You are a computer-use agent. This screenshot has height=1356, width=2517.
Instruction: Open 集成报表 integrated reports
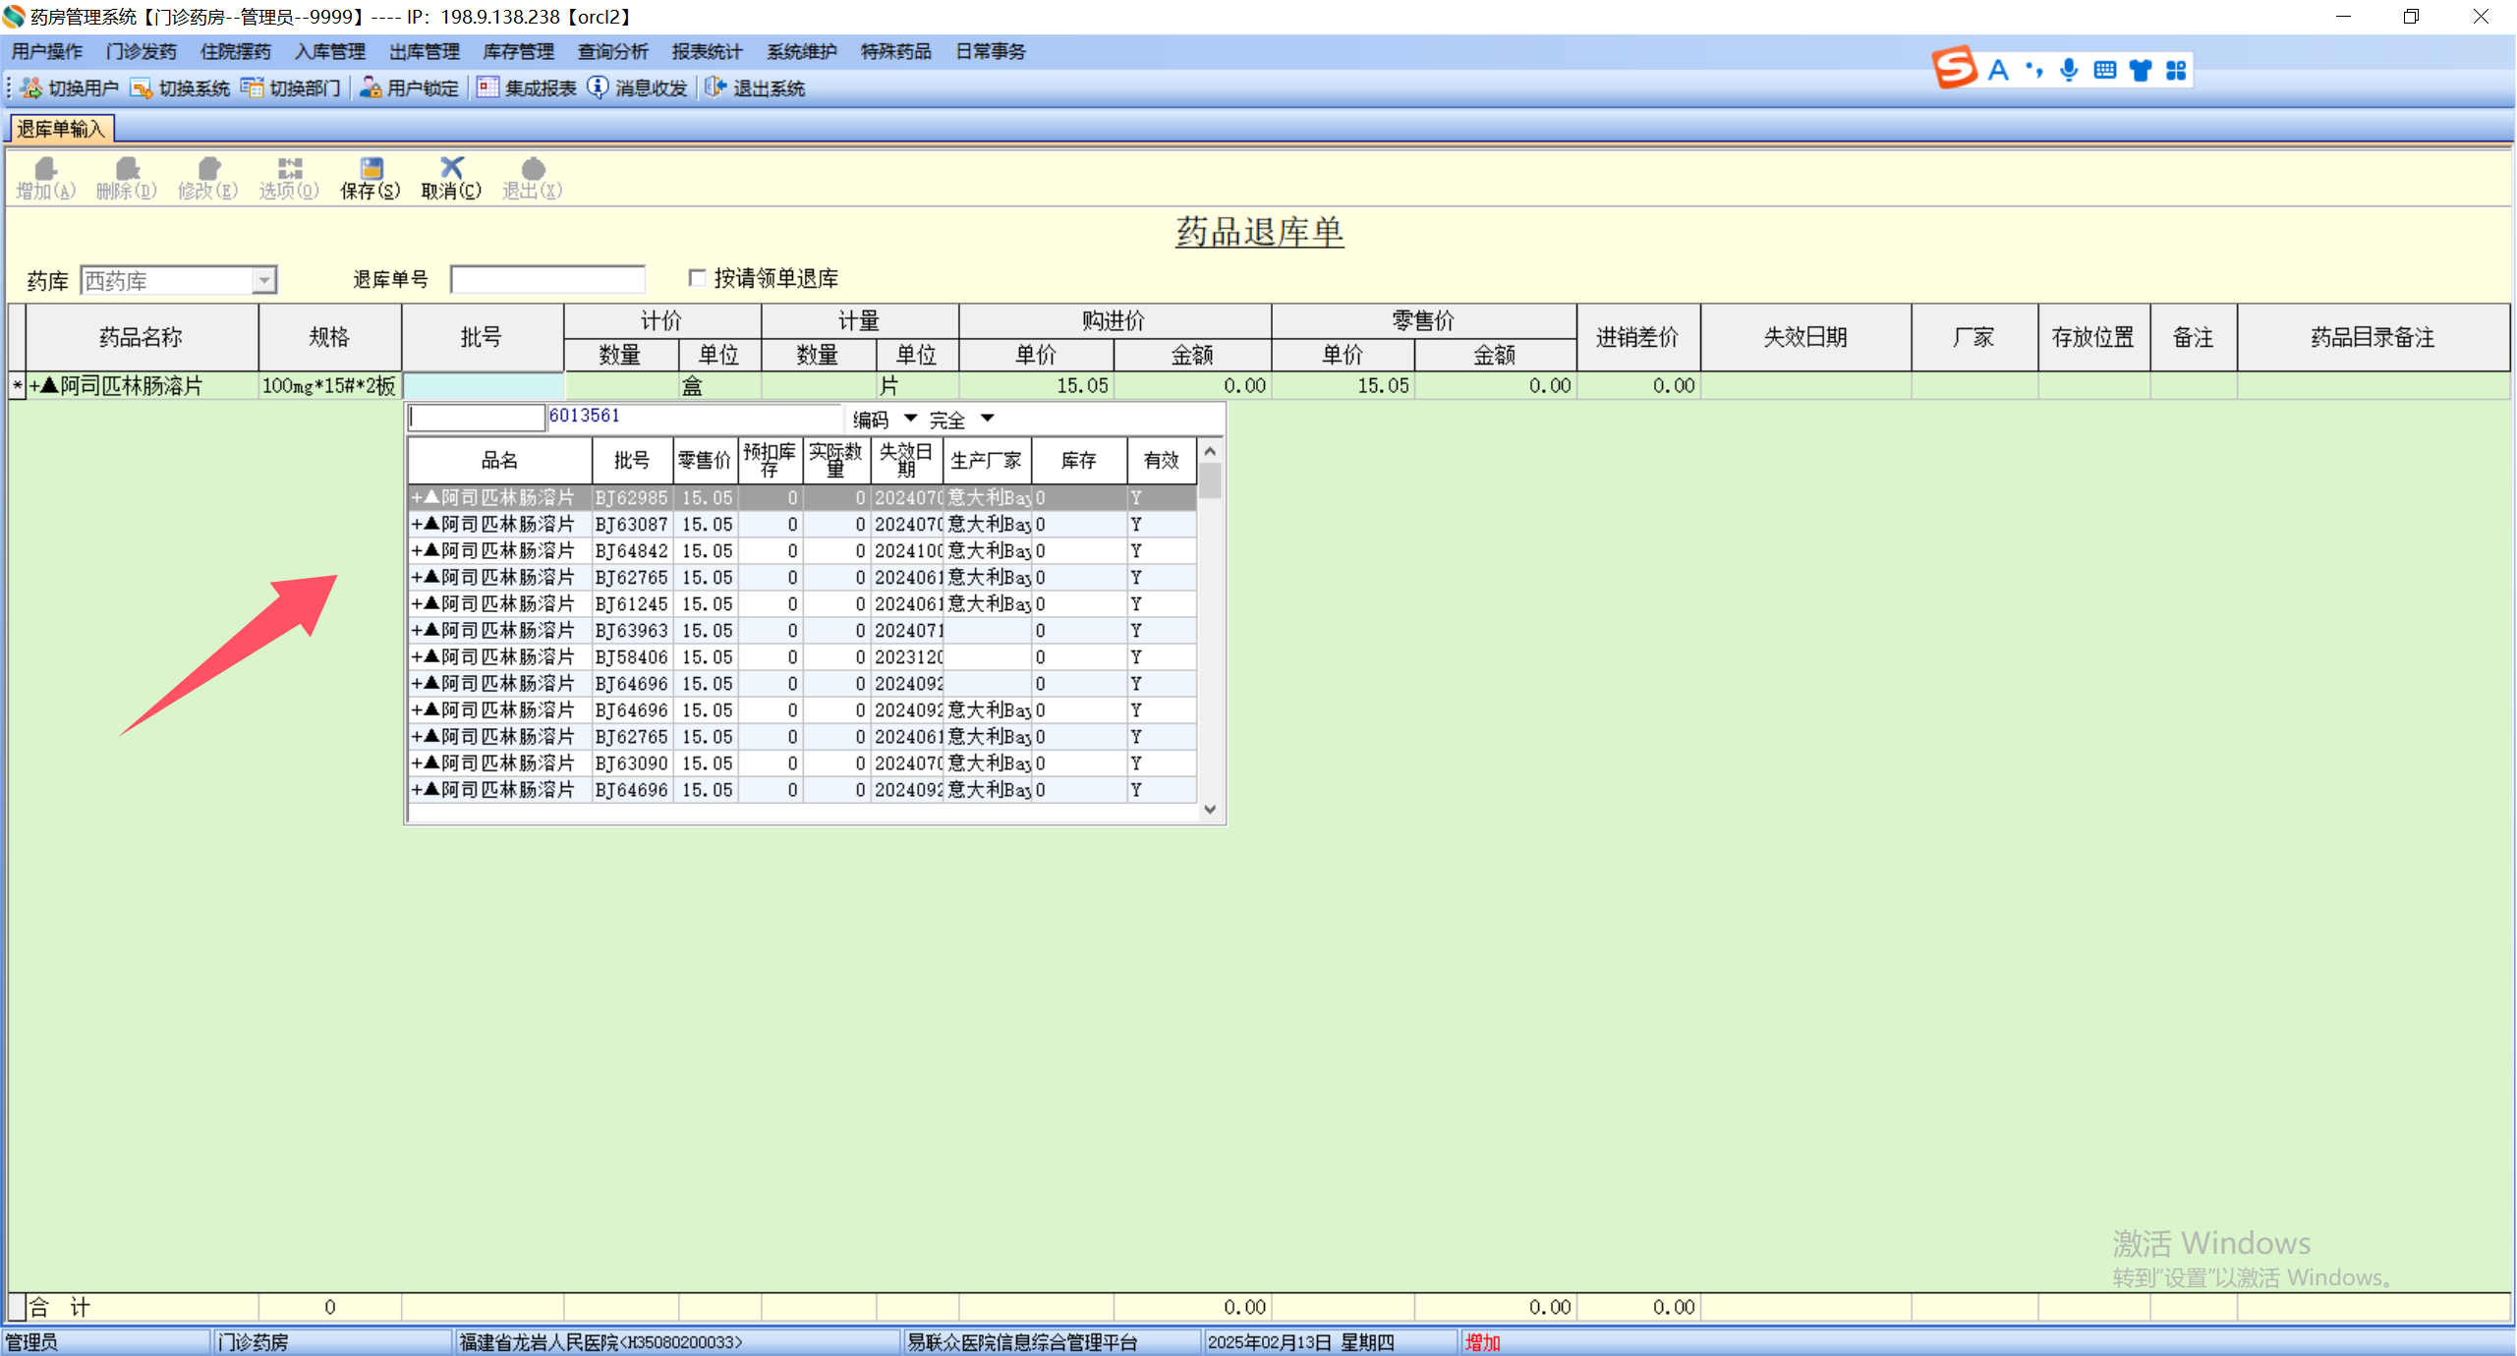487,88
